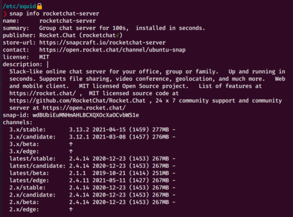Viewport: 293px width, 217px height.
Task: Click the green verified checkmark after rocketchat
Action: point(117,35)
